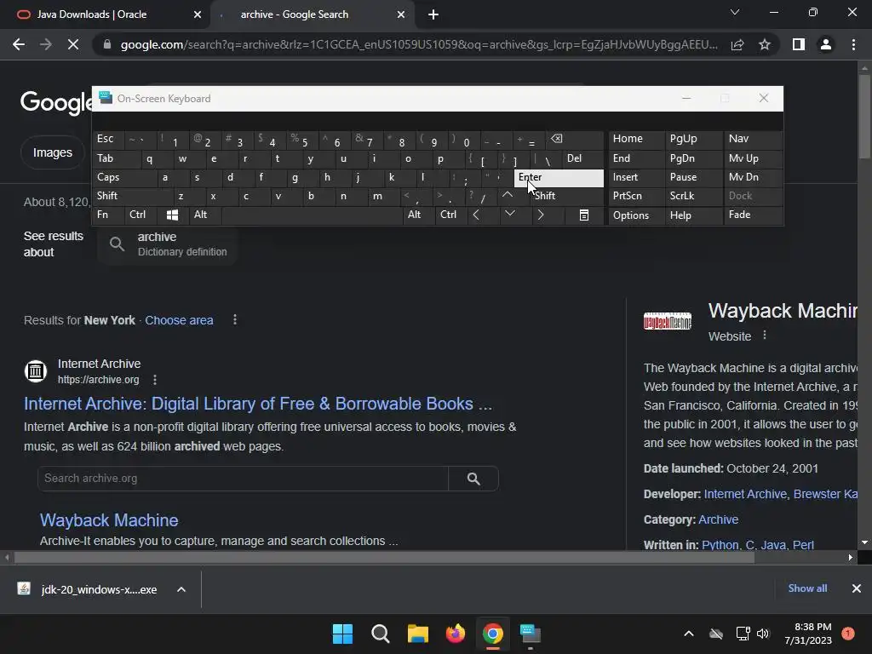Screen dimensions: 872x654
Task: Close the archive Google Search tab
Action: (401, 14)
